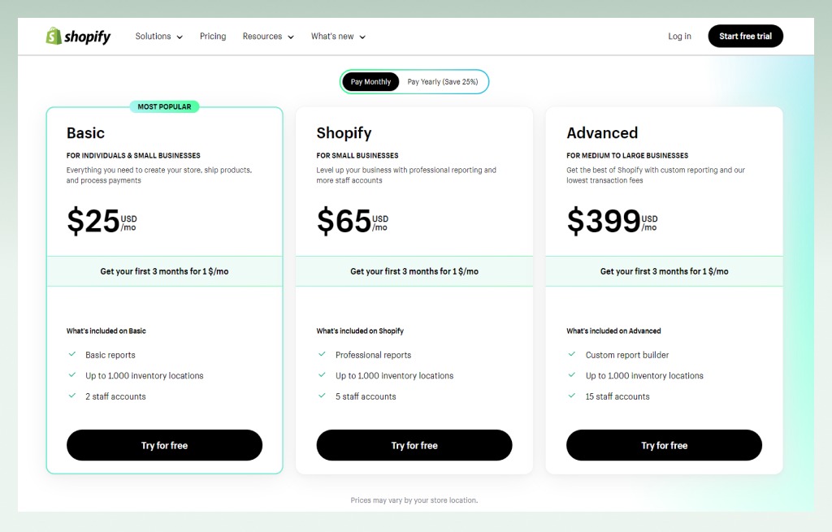This screenshot has height=532, width=832.
Task: Select the Pay Monthly billing option
Action: (370, 82)
